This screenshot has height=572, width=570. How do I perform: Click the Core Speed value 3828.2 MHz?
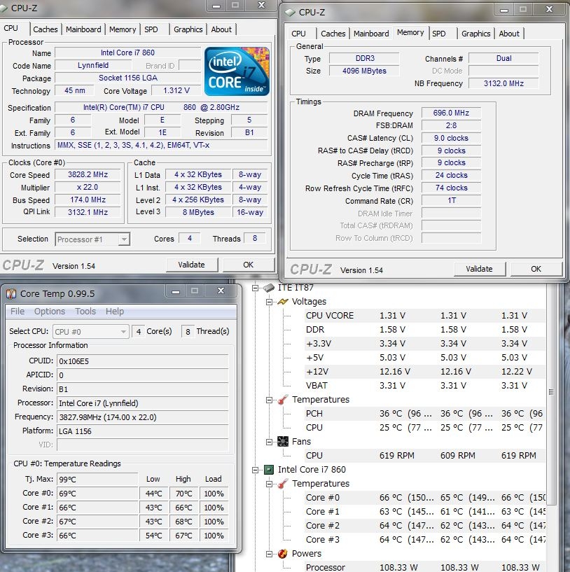pyautogui.click(x=88, y=175)
